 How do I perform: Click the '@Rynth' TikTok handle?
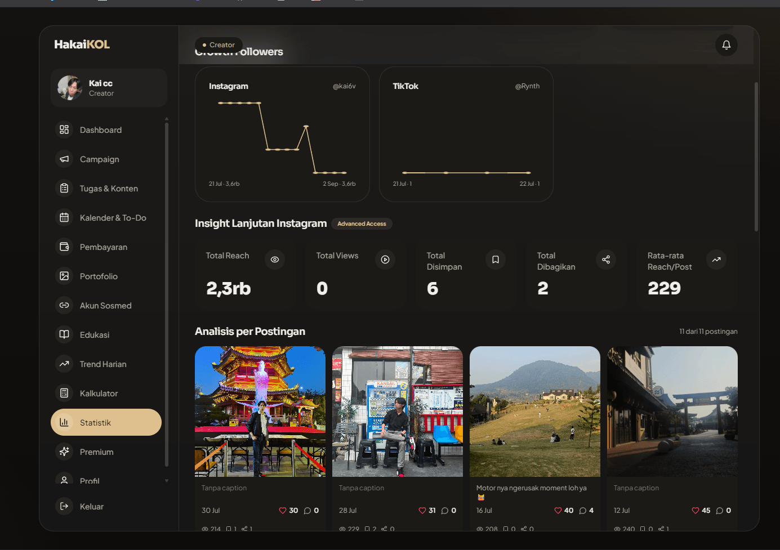pos(527,86)
